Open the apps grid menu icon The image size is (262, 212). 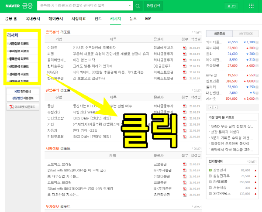pos(252,6)
